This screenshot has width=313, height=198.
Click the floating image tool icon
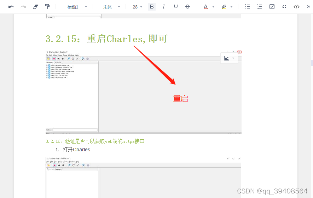coord(227,58)
